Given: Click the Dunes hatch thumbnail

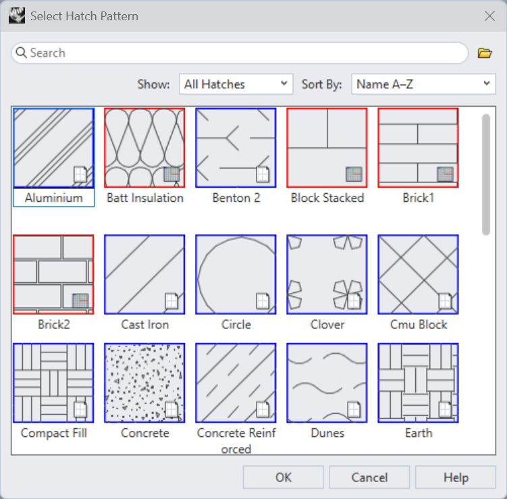Looking at the screenshot, I should tap(327, 383).
